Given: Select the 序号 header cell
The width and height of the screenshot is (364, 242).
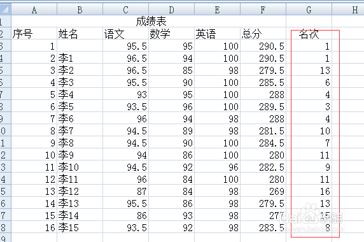Looking at the screenshot, I should [x=34, y=34].
